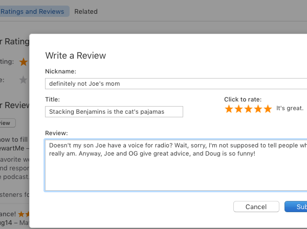Cancel the review dialog
307x229 pixels.
click(x=256, y=207)
